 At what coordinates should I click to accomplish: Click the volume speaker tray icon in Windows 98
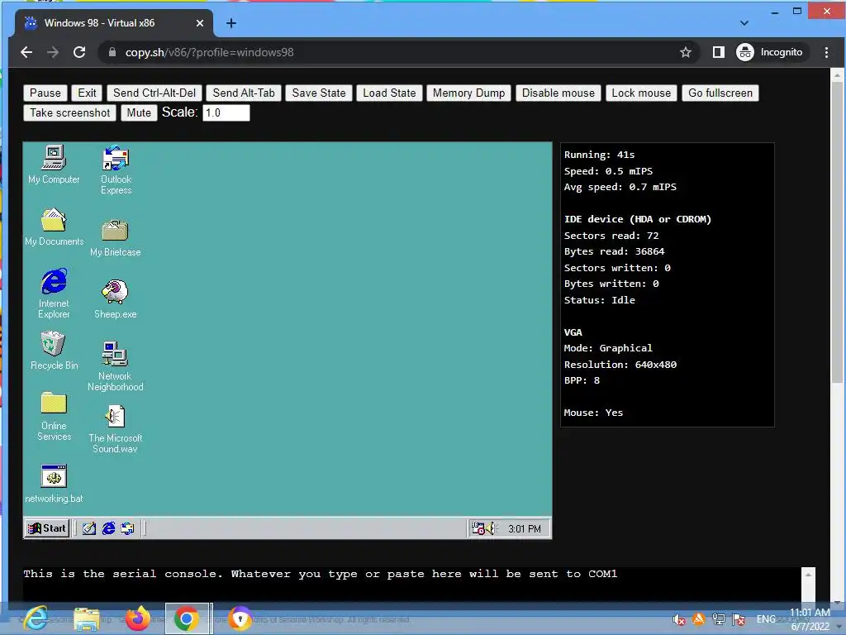(490, 528)
